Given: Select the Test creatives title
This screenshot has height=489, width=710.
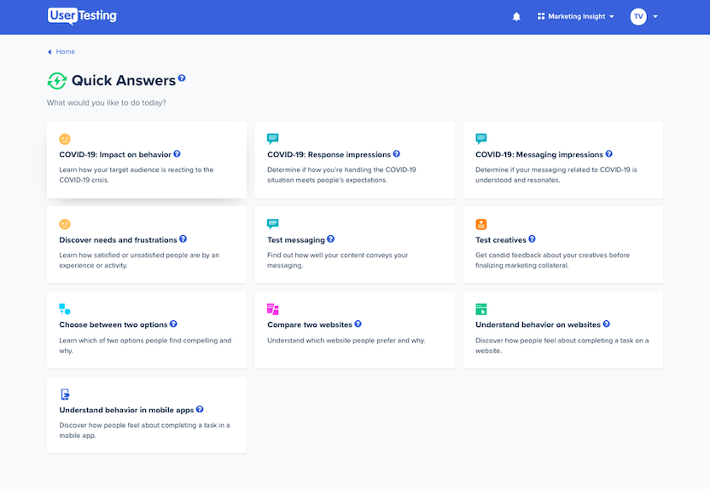Looking at the screenshot, I should coord(501,240).
